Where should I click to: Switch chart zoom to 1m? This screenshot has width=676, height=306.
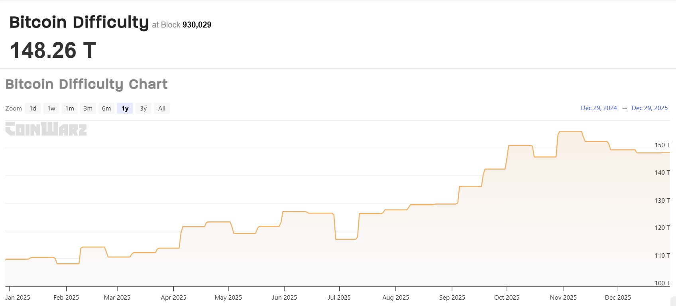pyautogui.click(x=70, y=109)
